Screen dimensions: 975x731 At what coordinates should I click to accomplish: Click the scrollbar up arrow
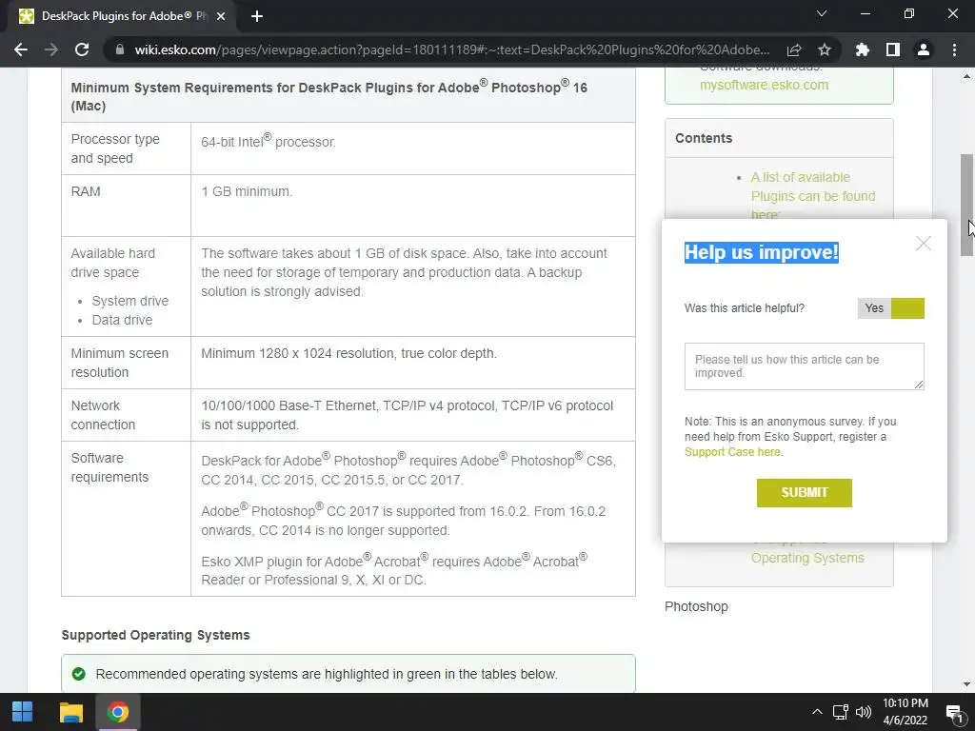pos(966,76)
